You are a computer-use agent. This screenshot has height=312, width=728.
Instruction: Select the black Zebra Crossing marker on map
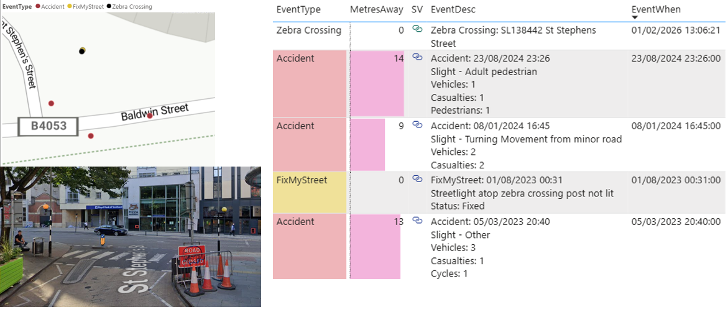click(x=81, y=51)
